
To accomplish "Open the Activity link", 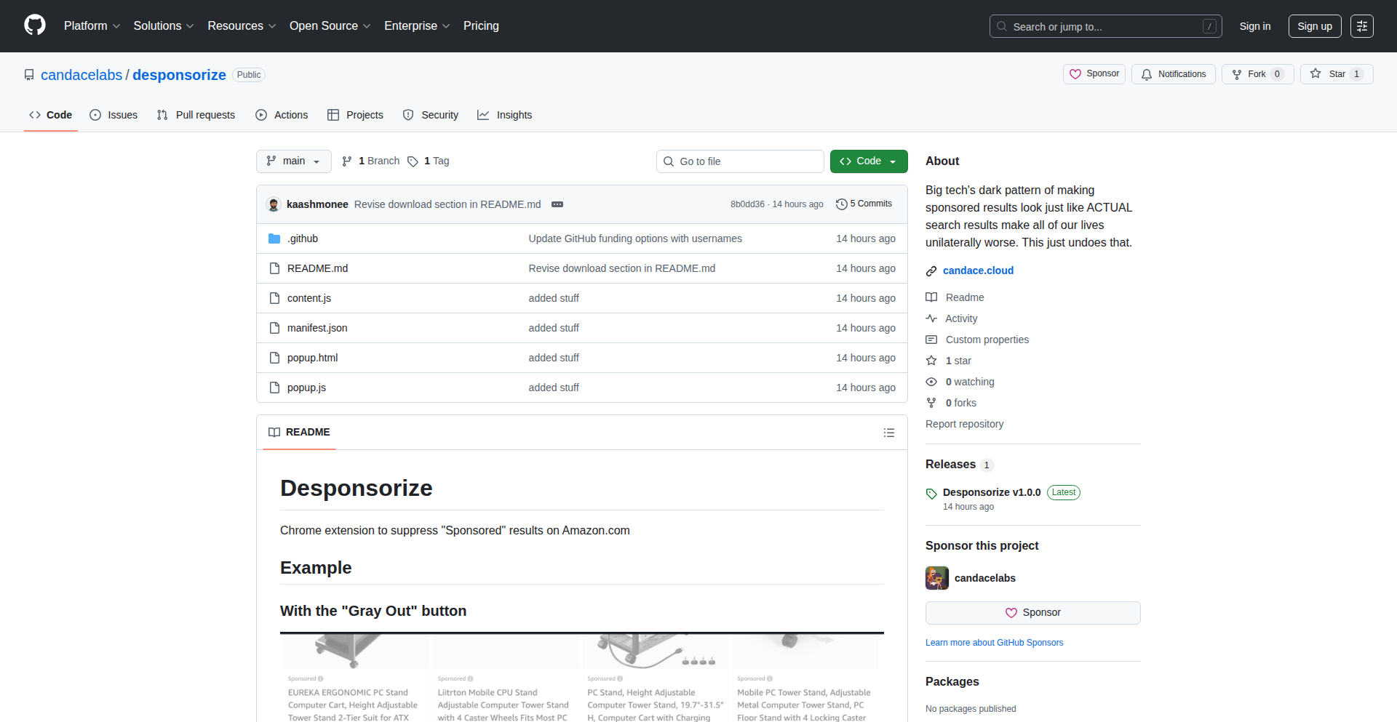I will click(x=952, y=318).
